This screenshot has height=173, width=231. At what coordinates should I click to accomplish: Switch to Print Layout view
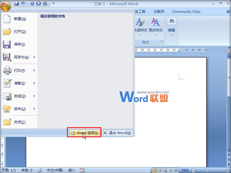coord(155,170)
